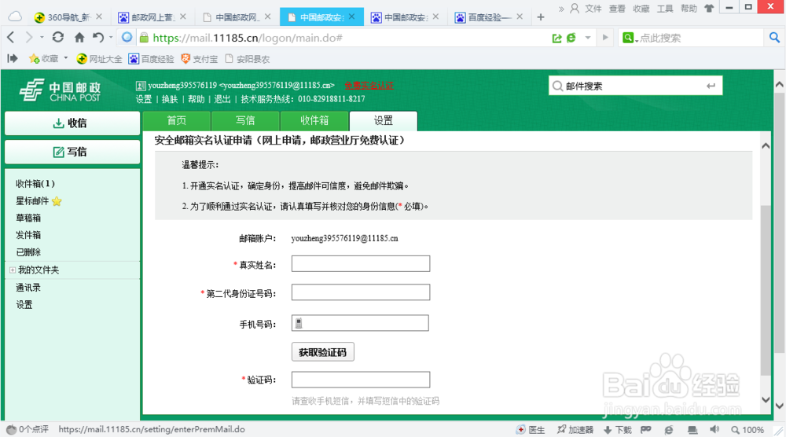This screenshot has width=786, height=437.
Task: Open the 免费实名认证 red link
Action: [369, 86]
